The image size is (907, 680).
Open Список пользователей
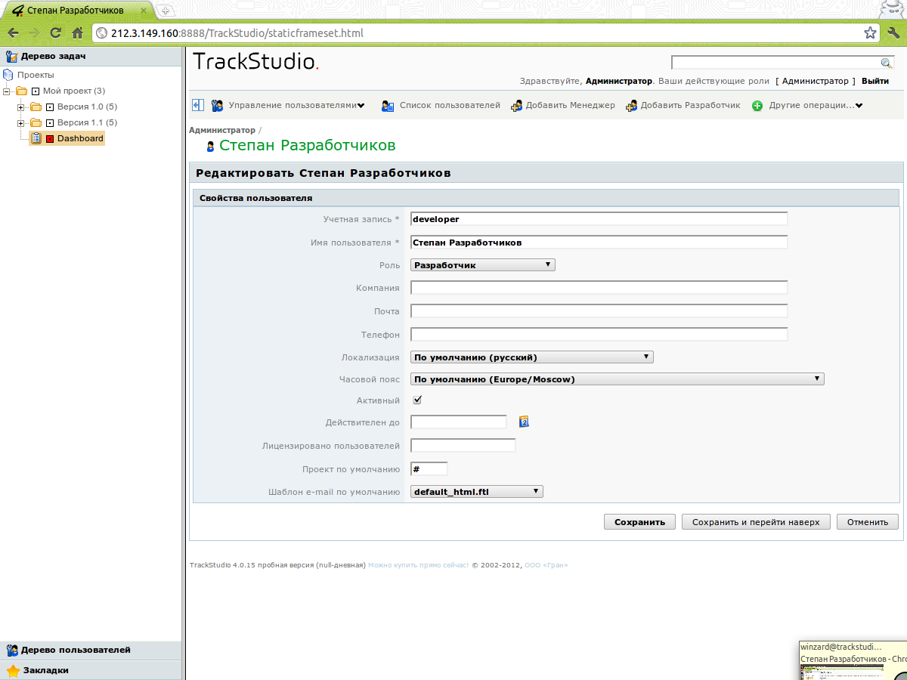(x=450, y=106)
